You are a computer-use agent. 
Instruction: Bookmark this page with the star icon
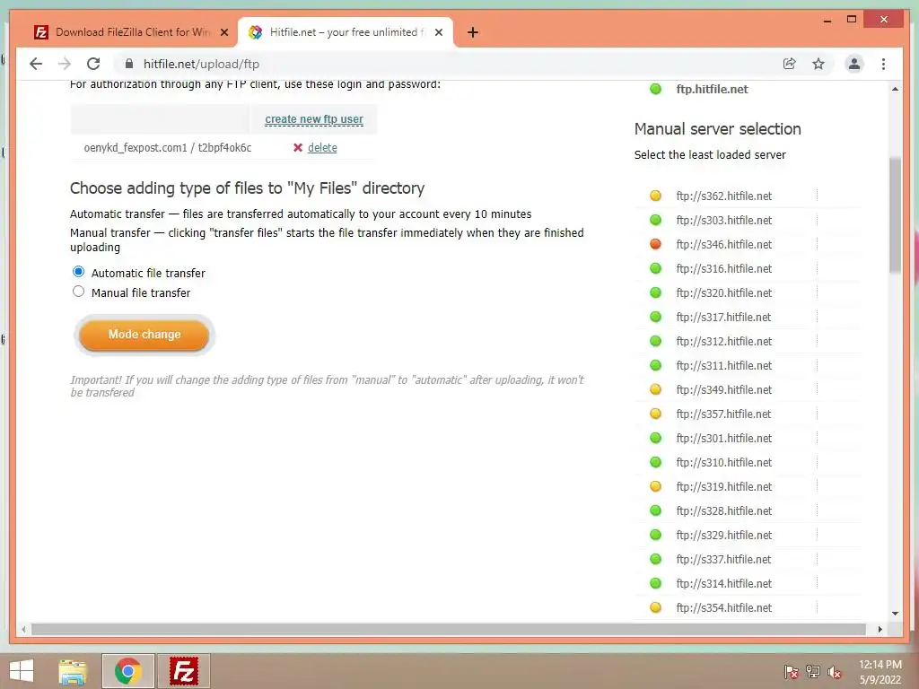click(818, 64)
